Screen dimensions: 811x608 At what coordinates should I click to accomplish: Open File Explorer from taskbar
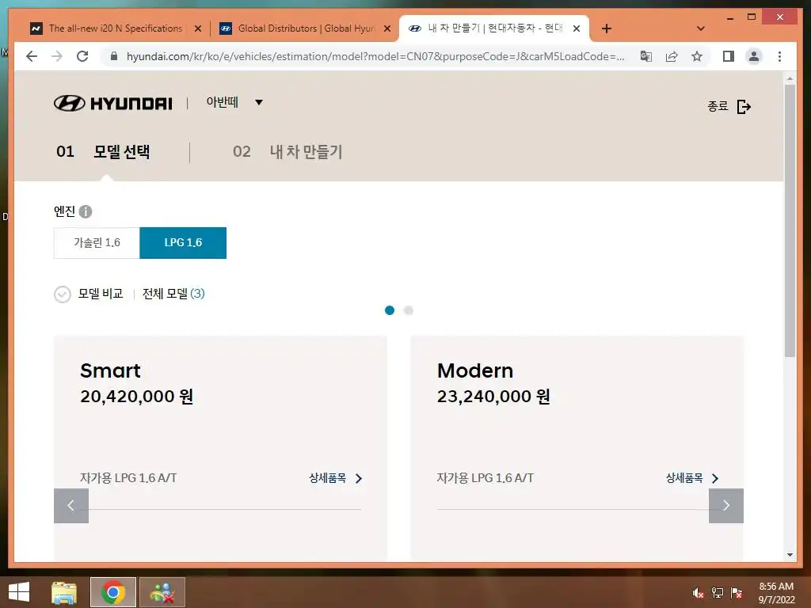coord(64,592)
